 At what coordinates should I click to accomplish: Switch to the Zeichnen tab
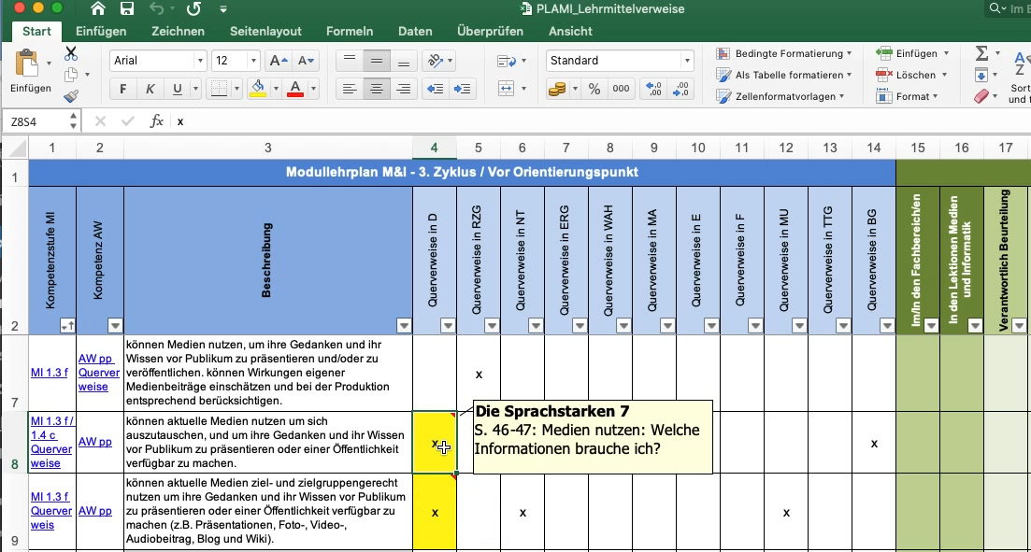[x=178, y=31]
